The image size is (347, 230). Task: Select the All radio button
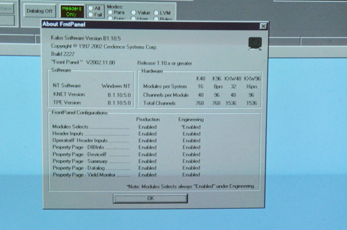click(x=91, y=8)
